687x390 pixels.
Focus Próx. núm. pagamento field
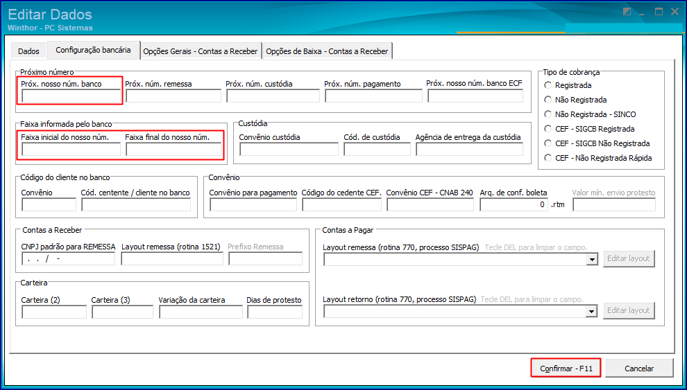click(x=374, y=96)
